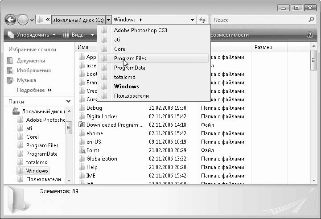Select the Fonts folder in file list
The width and height of the screenshot is (321, 219).
coord(93,150)
